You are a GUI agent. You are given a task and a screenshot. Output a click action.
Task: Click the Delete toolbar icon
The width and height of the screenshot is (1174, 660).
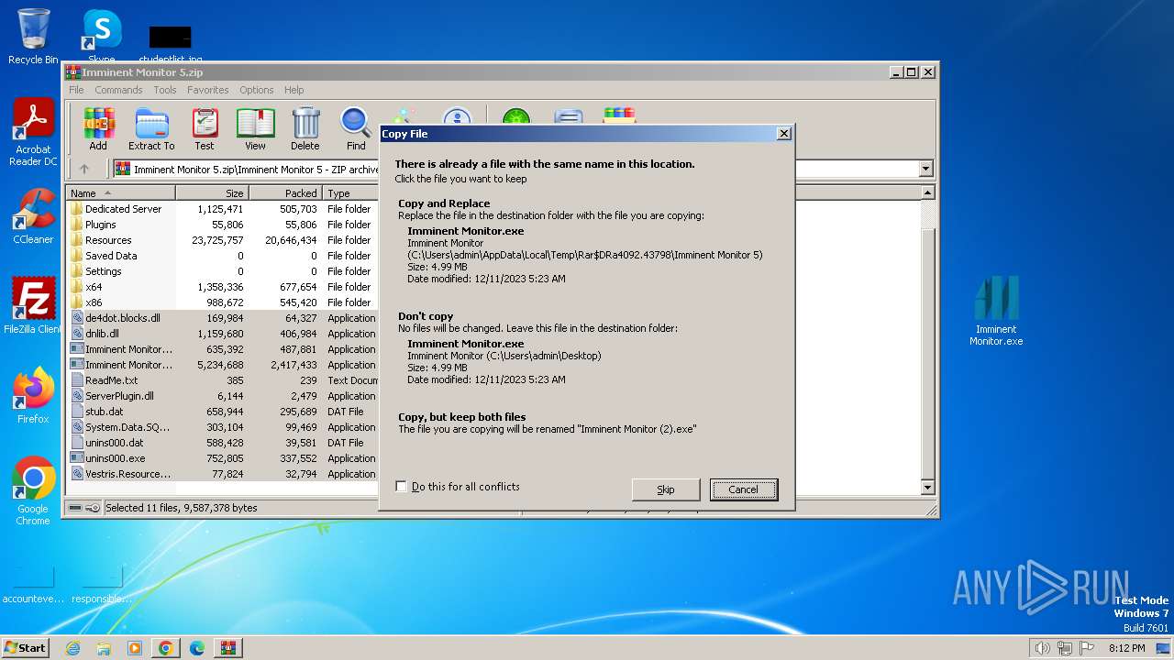[305, 128]
